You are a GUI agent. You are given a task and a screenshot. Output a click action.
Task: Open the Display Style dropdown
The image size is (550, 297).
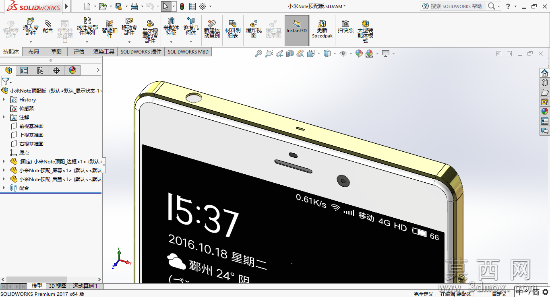point(335,54)
